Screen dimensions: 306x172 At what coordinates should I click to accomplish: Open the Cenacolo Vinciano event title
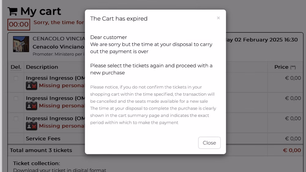click(x=58, y=47)
